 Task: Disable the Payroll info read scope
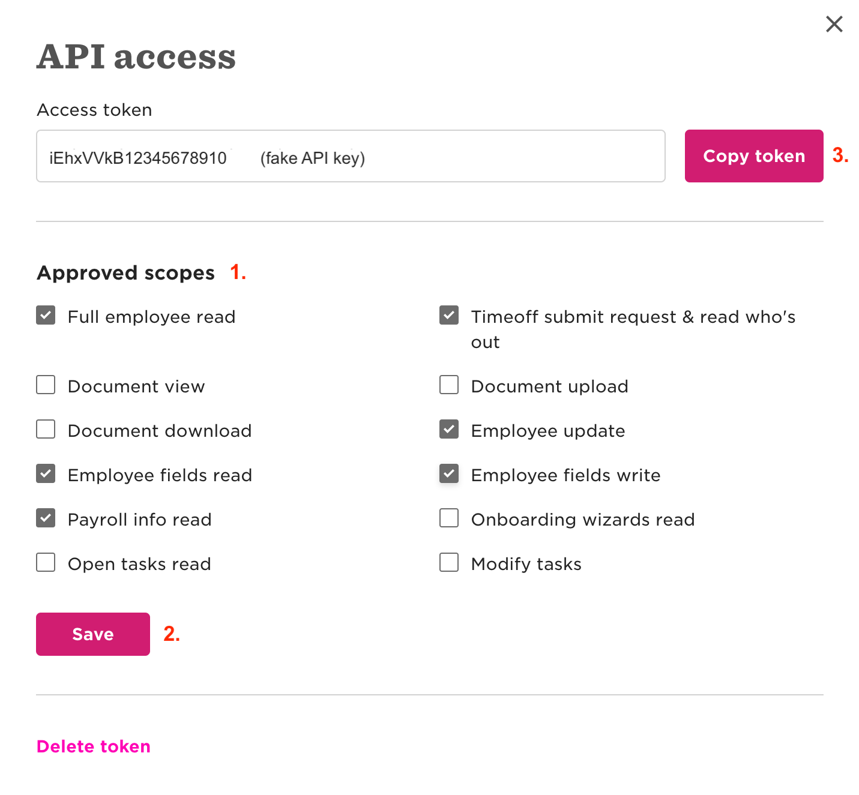pyautogui.click(x=46, y=518)
